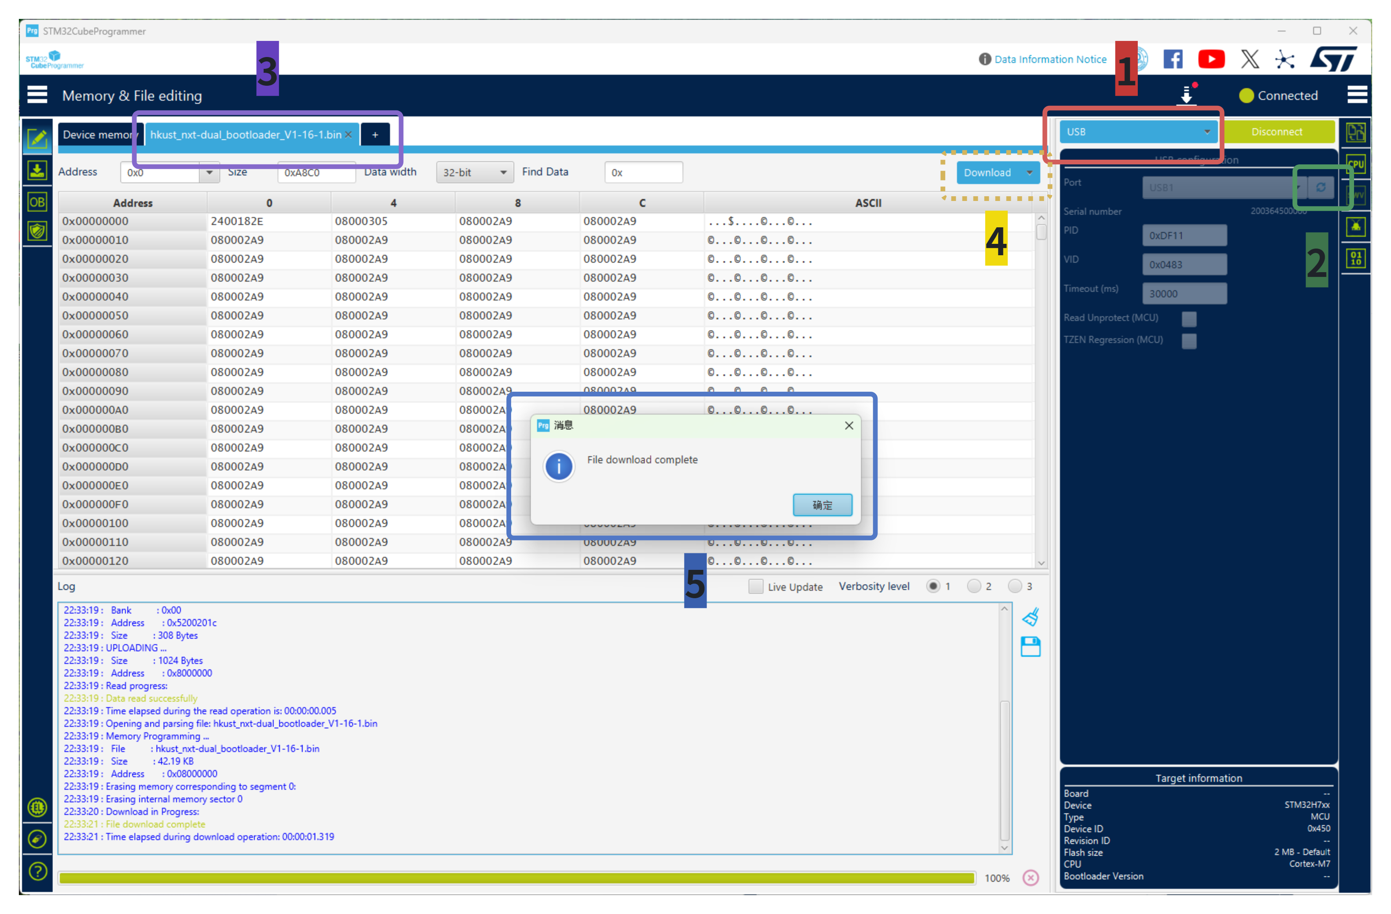Click the ASCII column header

(868, 203)
